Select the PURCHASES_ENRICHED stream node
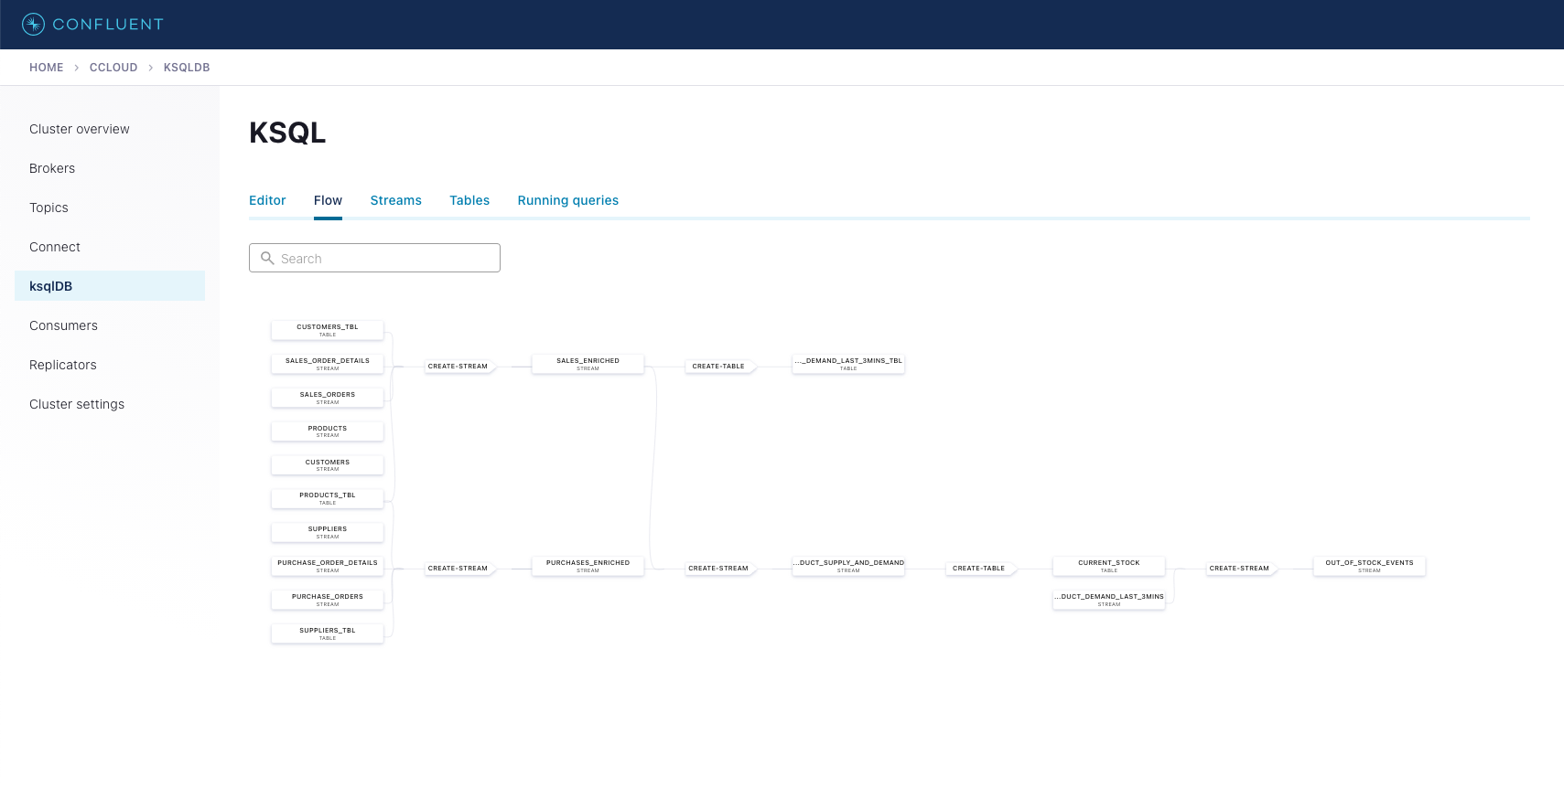Screen dimensions: 1564x788 pos(588,566)
